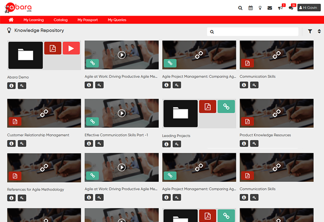Click PDF badge on first Communication Skills thumbnail
324x222 pixels.
pyautogui.click(x=248, y=63)
